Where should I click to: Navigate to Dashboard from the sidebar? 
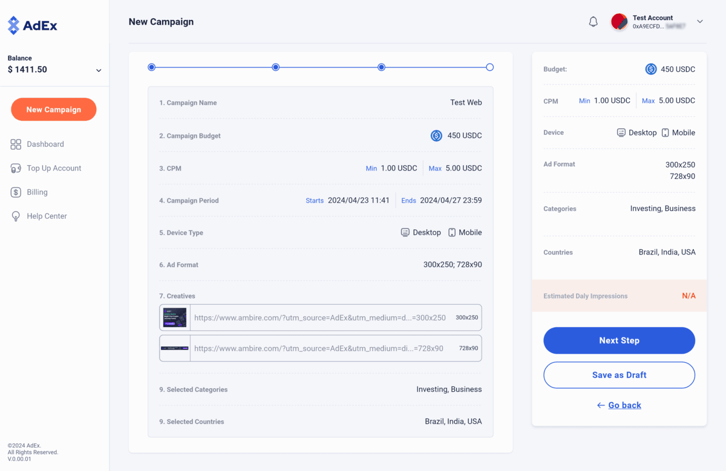(45, 144)
